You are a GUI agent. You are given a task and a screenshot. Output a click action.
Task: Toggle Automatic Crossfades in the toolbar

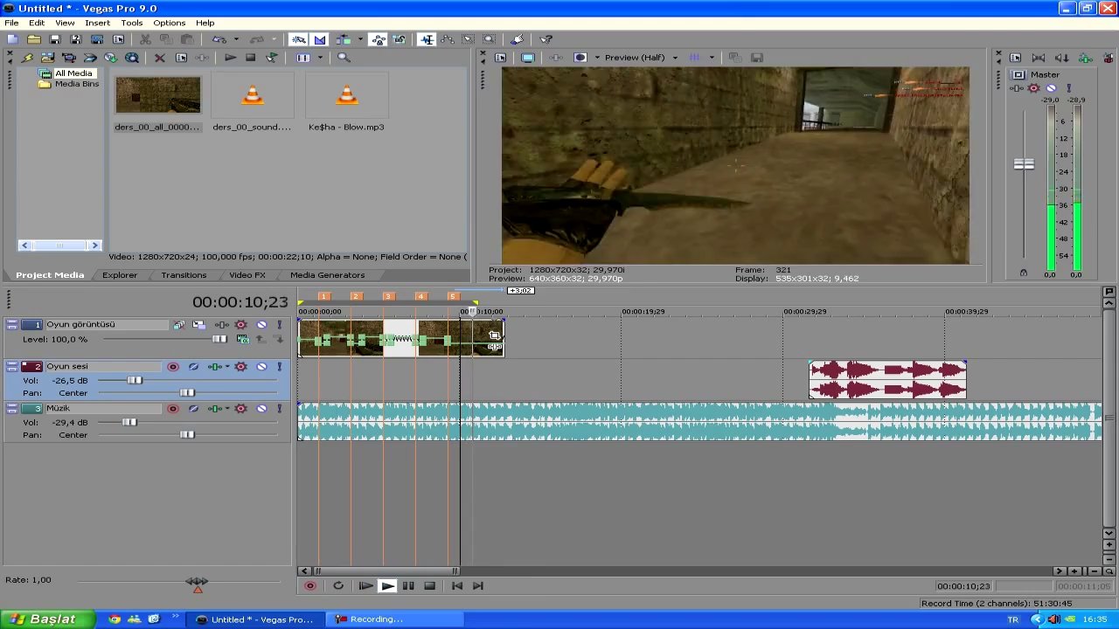pos(320,39)
